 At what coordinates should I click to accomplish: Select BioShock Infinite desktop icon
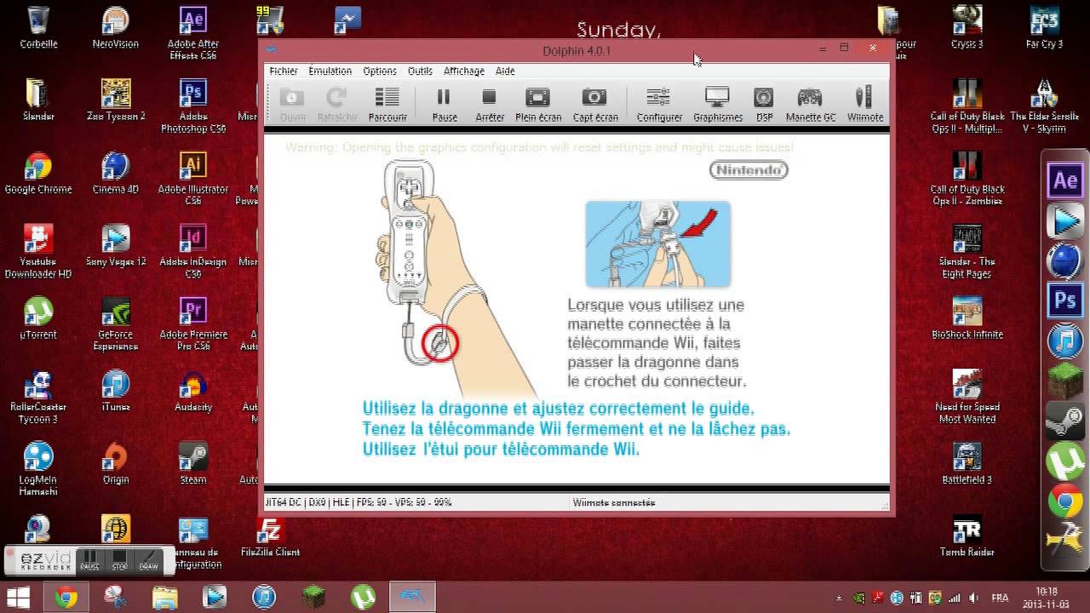click(967, 318)
